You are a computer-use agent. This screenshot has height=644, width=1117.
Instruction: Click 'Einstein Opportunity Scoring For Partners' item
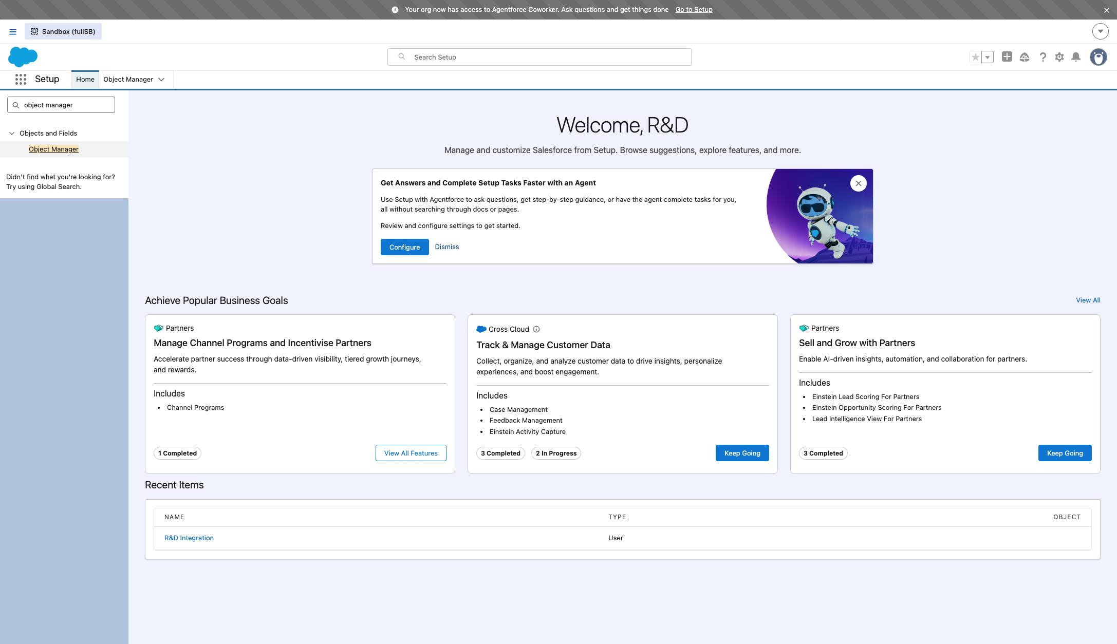(x=877, y=407)
